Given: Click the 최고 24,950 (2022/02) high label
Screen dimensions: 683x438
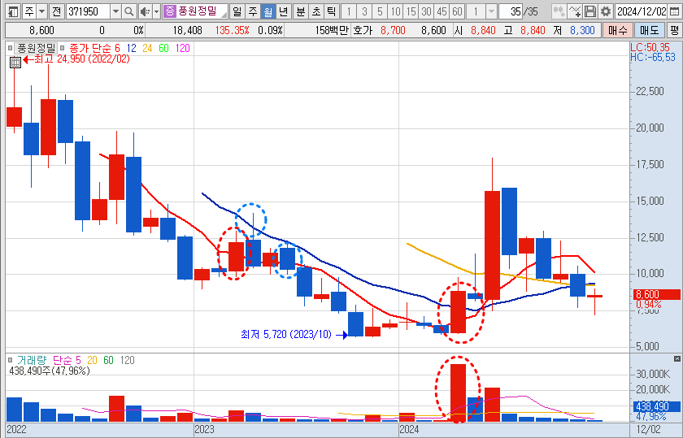Looking at the screenshot, I should click(x=82, y=59).
